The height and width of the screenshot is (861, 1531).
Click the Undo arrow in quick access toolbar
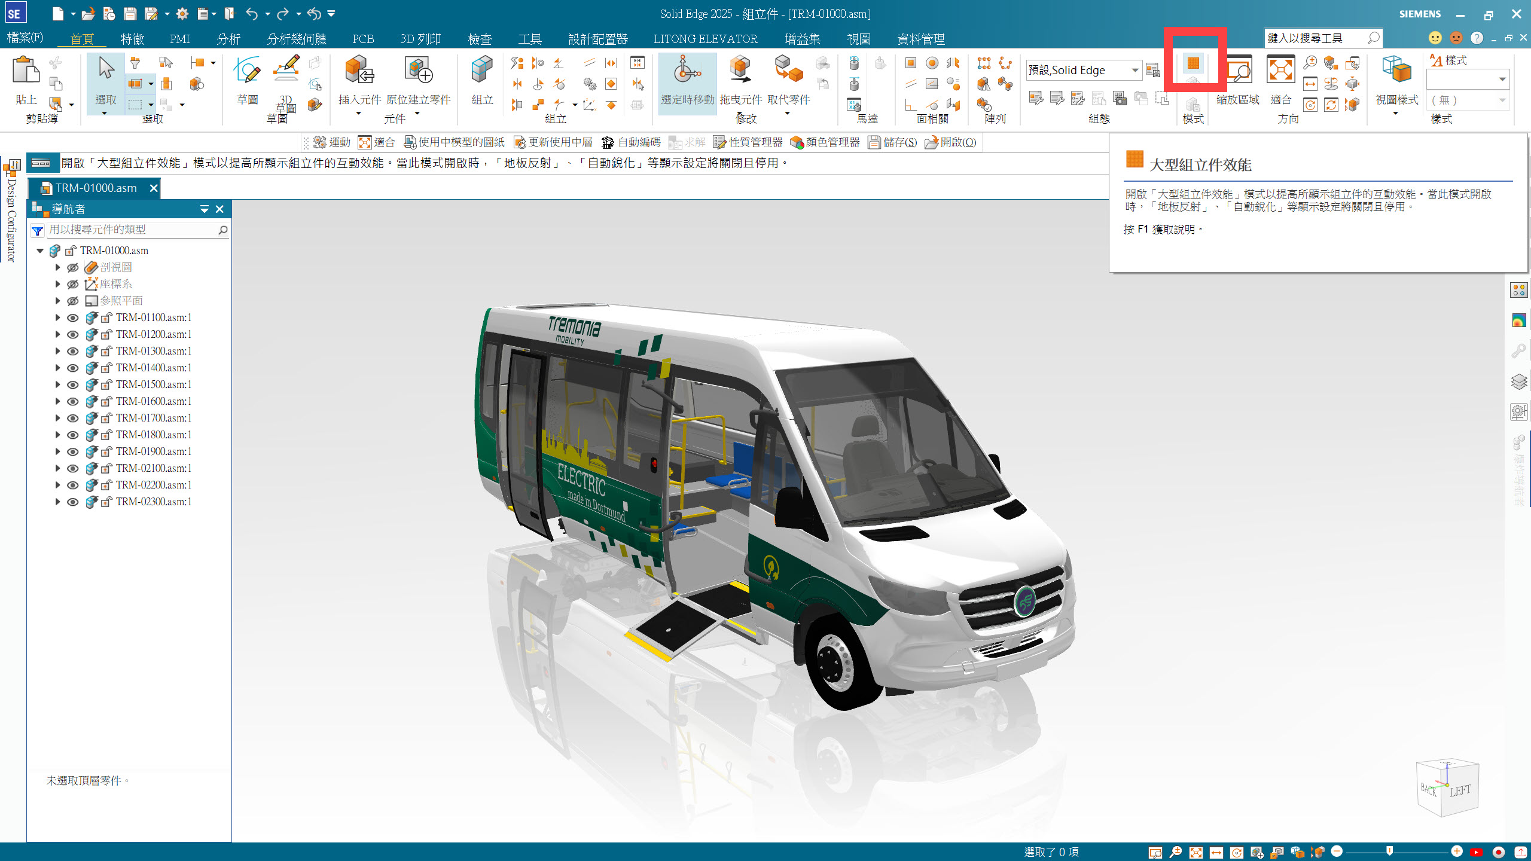pos(252,13)
